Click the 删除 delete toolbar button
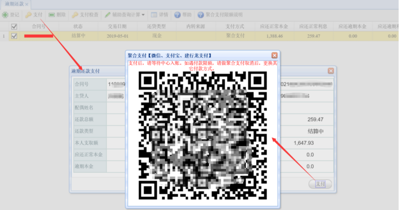 coord(57,15)
